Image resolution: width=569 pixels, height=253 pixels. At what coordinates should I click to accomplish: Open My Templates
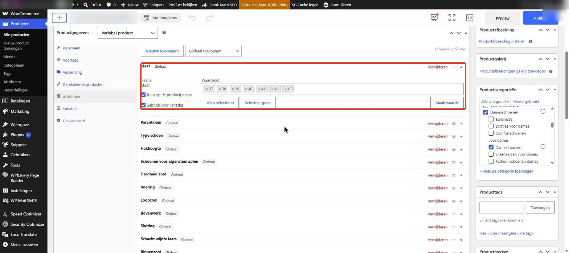(x=160, y=18)
